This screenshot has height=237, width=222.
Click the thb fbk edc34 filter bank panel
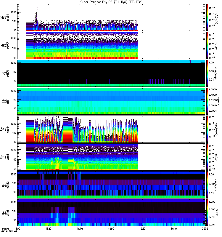pyautogui.click(x=111, y=73)
